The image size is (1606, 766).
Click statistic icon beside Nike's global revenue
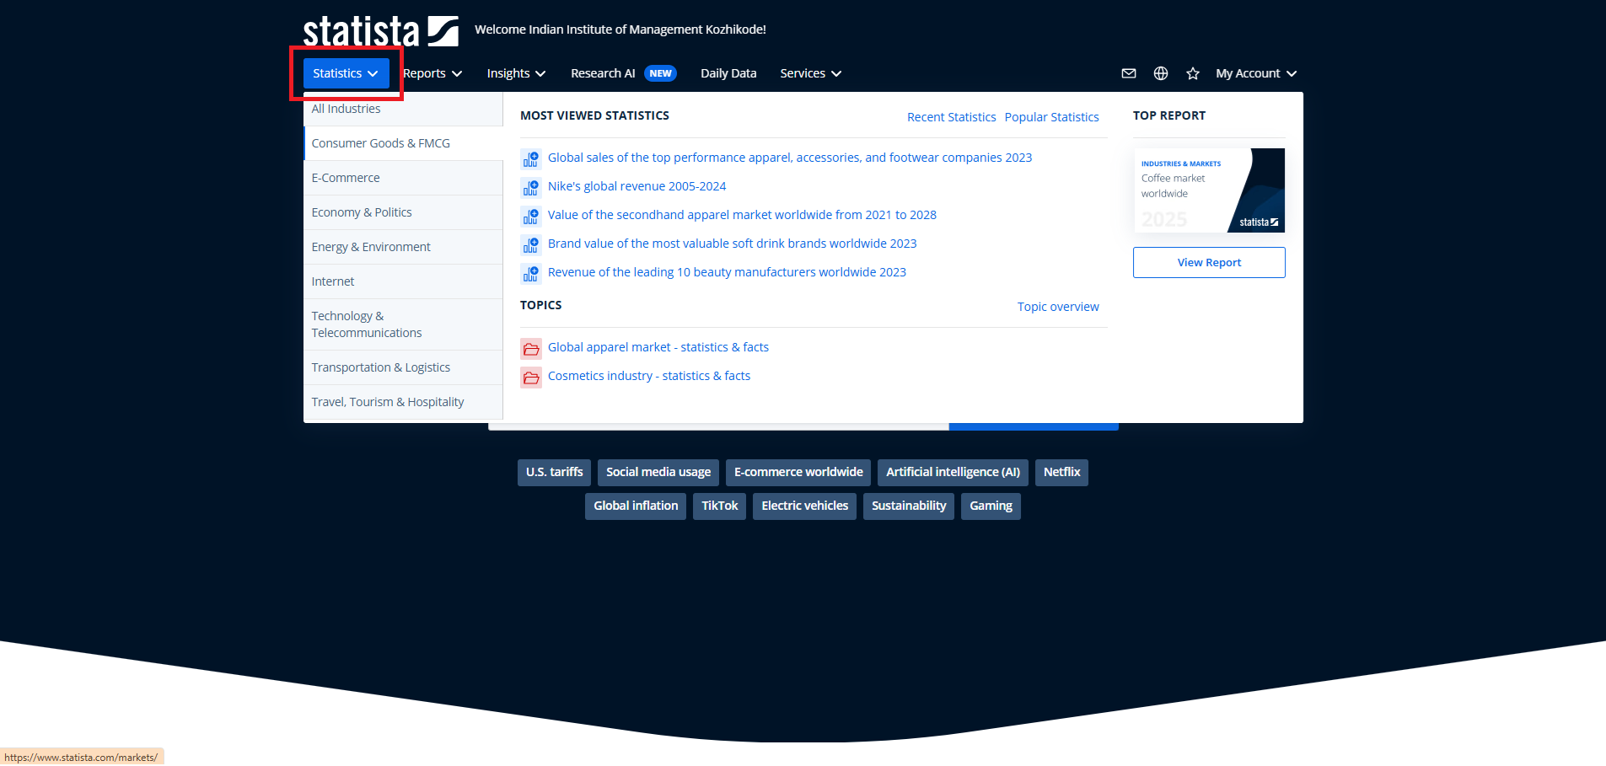click(x=530, y=187)
